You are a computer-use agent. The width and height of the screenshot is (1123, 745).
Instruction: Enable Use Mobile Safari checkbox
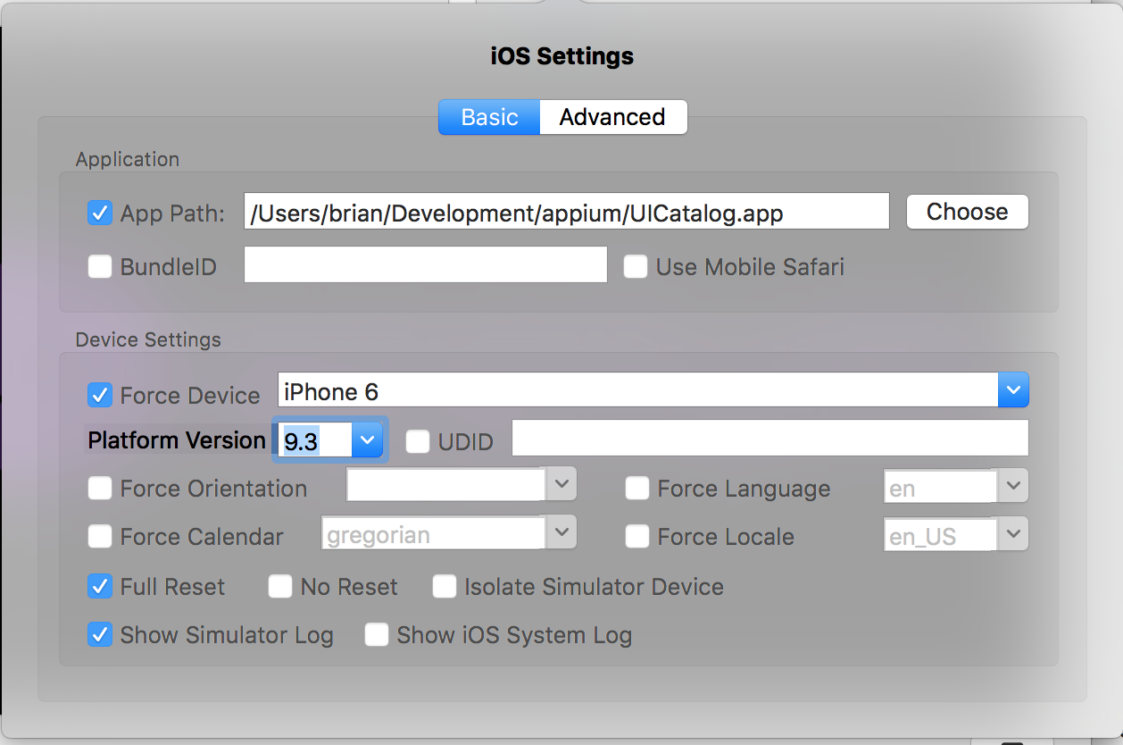click(636, 266)
